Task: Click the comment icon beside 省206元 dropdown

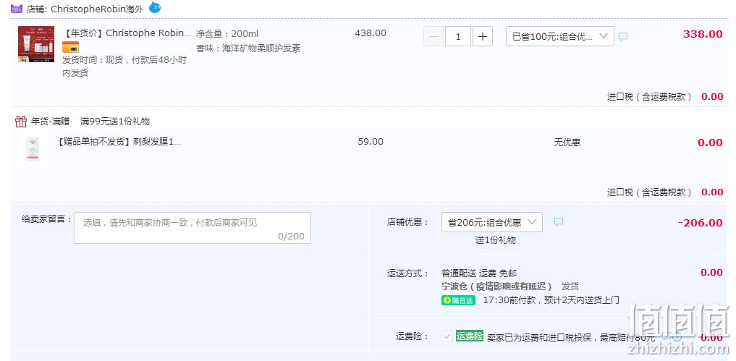Action: coord(558,222)
